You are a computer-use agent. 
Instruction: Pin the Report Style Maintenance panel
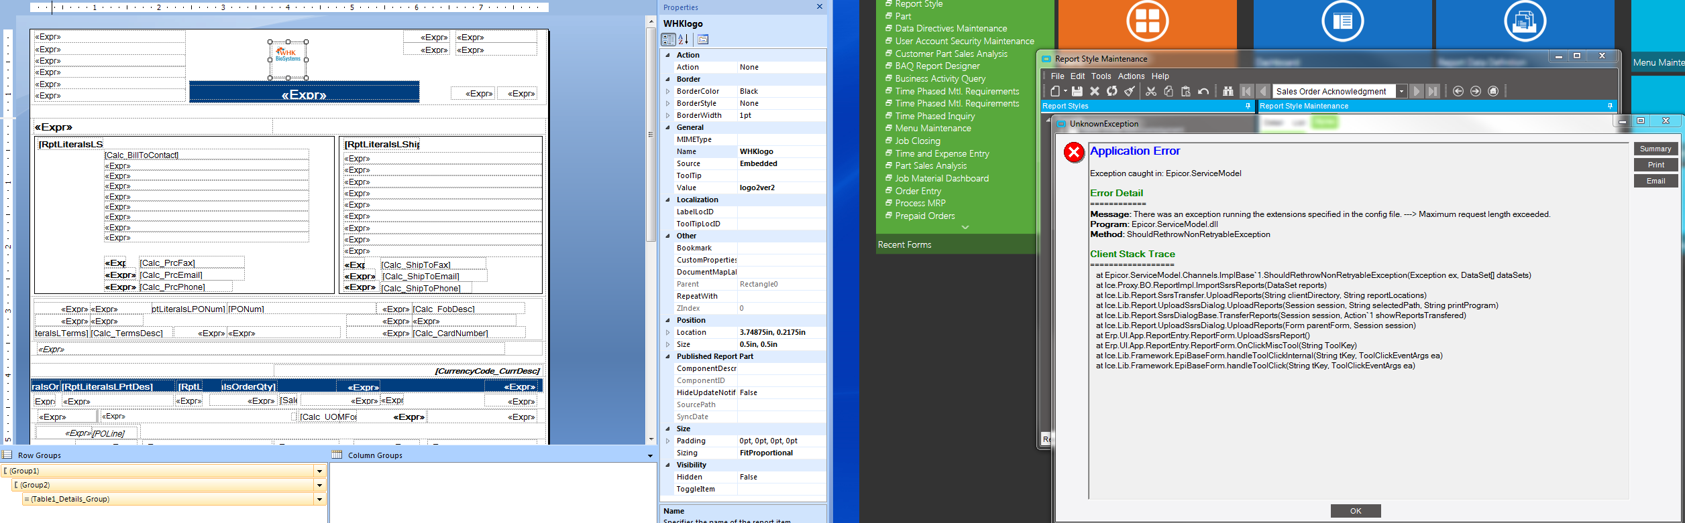coord(1610,106)
